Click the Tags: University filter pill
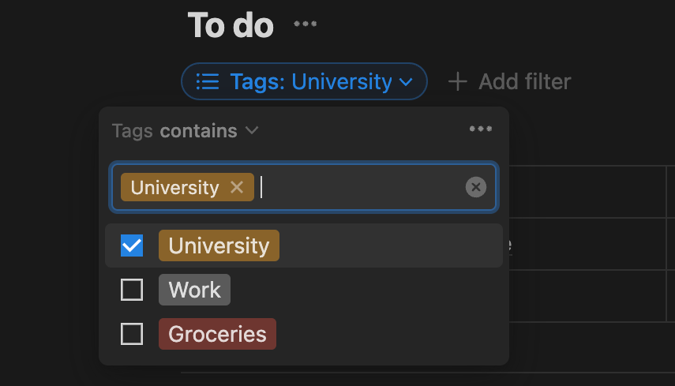Screen dimensions: 675x386 click(x=305, y=81)
